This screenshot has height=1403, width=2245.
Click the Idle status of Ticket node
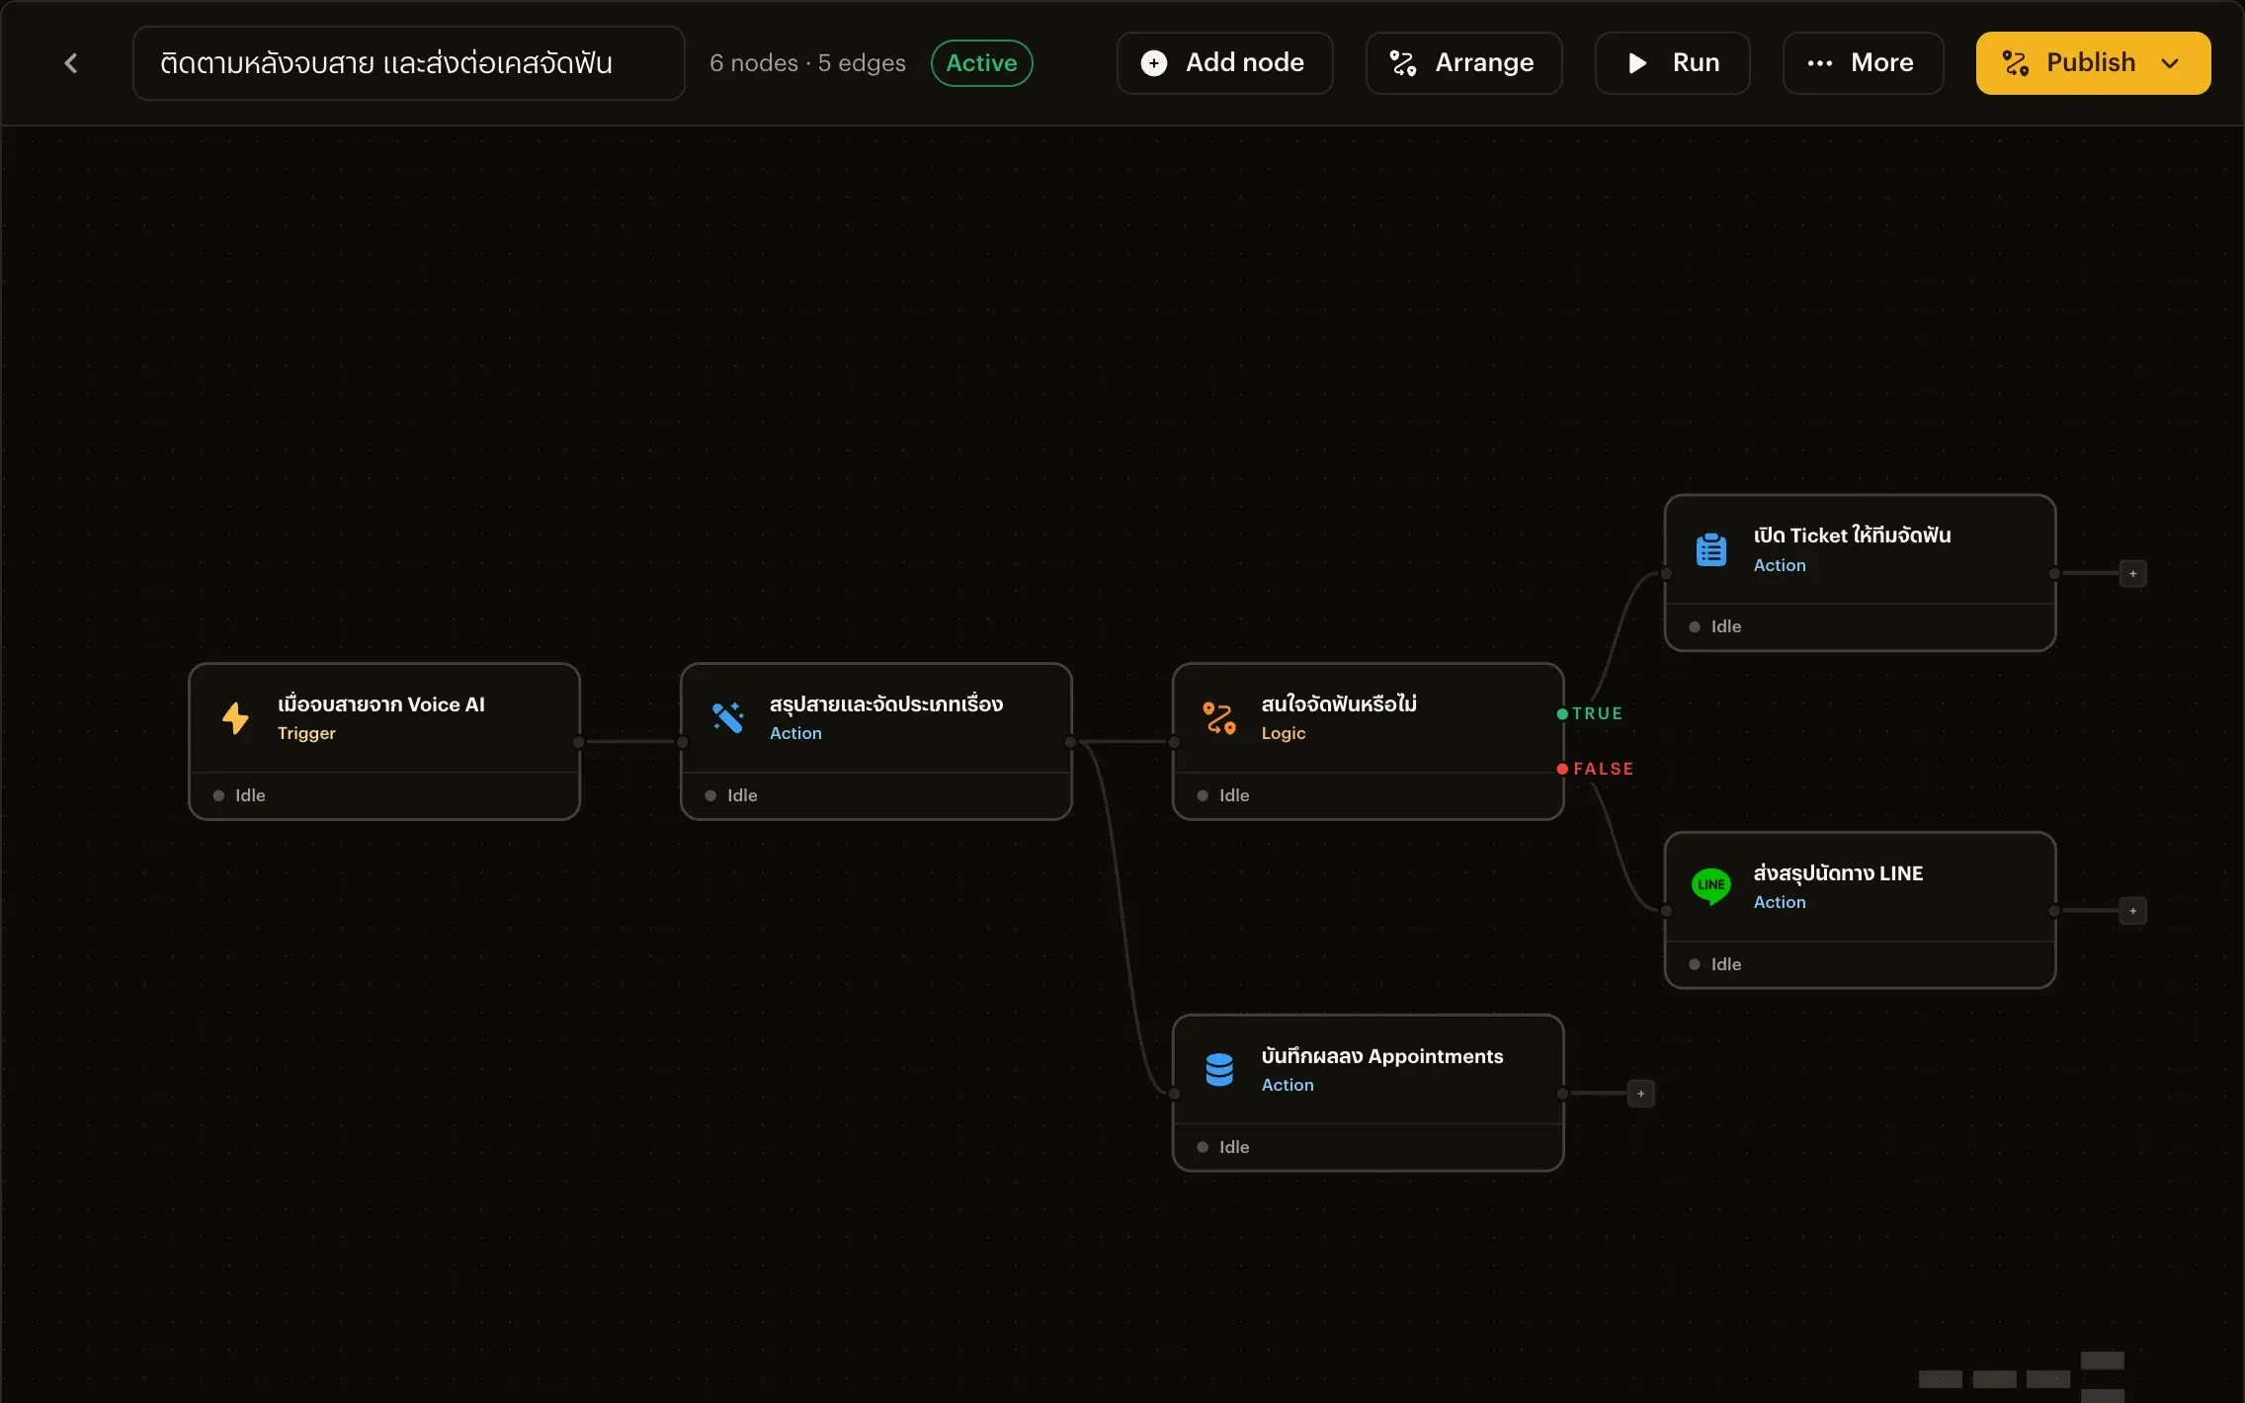tap(1715, 626)
